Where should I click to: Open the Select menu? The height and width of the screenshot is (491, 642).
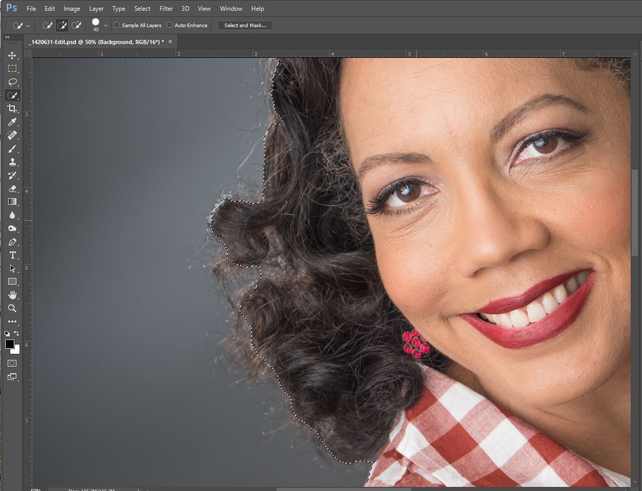pyautogui.click(x=142, y=8)
